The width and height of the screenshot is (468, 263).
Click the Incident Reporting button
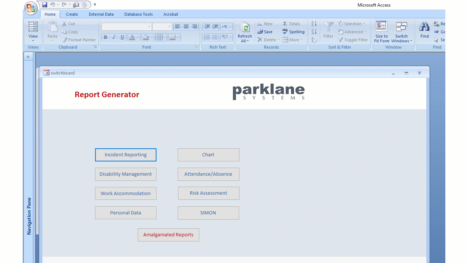click(x=125, y=155)
